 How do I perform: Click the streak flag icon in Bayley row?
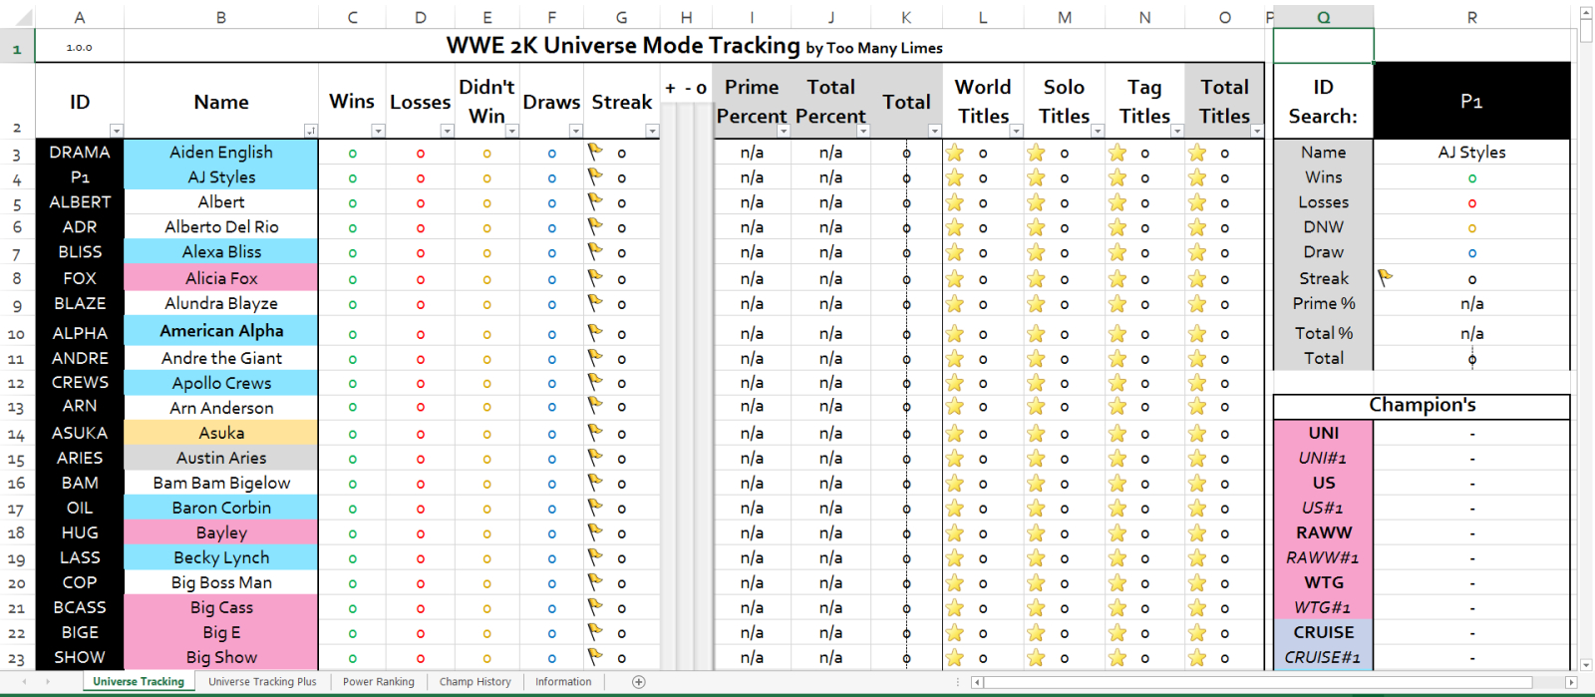(595, 531)
